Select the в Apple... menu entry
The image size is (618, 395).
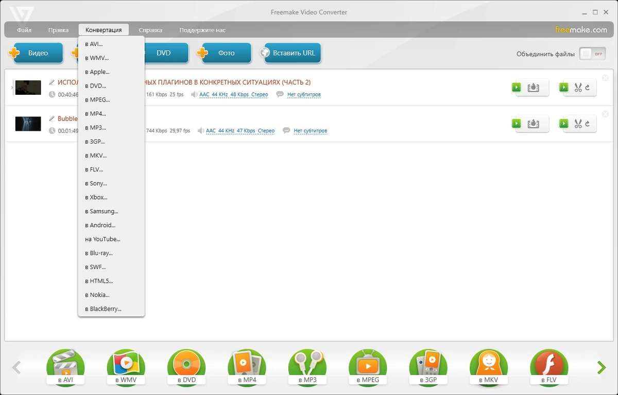(x=111, y=72)
